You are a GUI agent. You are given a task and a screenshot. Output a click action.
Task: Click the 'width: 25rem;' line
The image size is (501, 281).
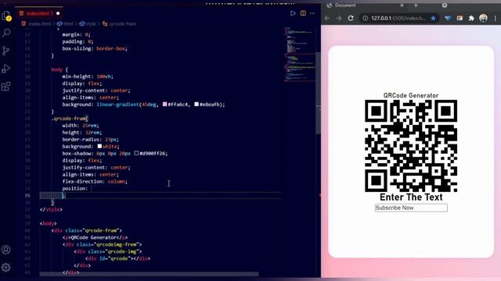coord(81,125)
